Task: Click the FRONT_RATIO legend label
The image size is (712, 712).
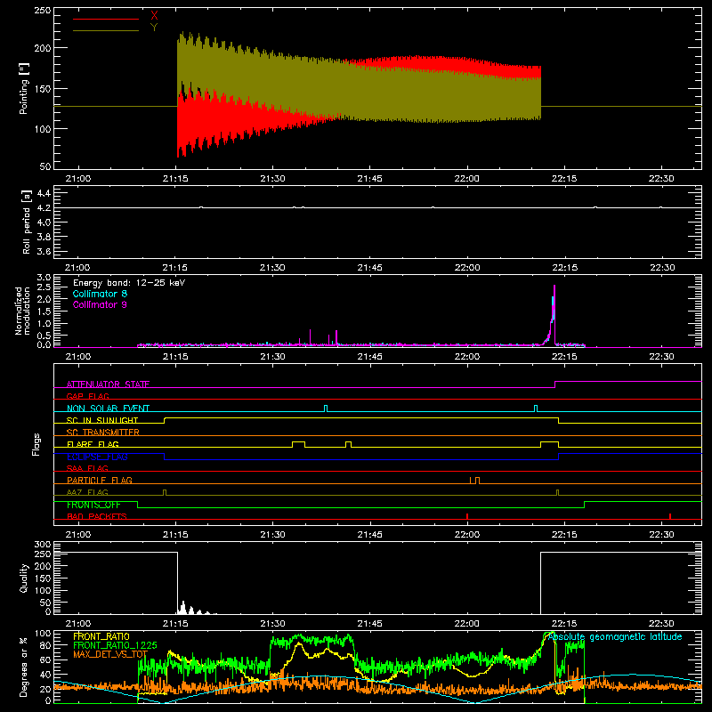Action: (101, 636)
